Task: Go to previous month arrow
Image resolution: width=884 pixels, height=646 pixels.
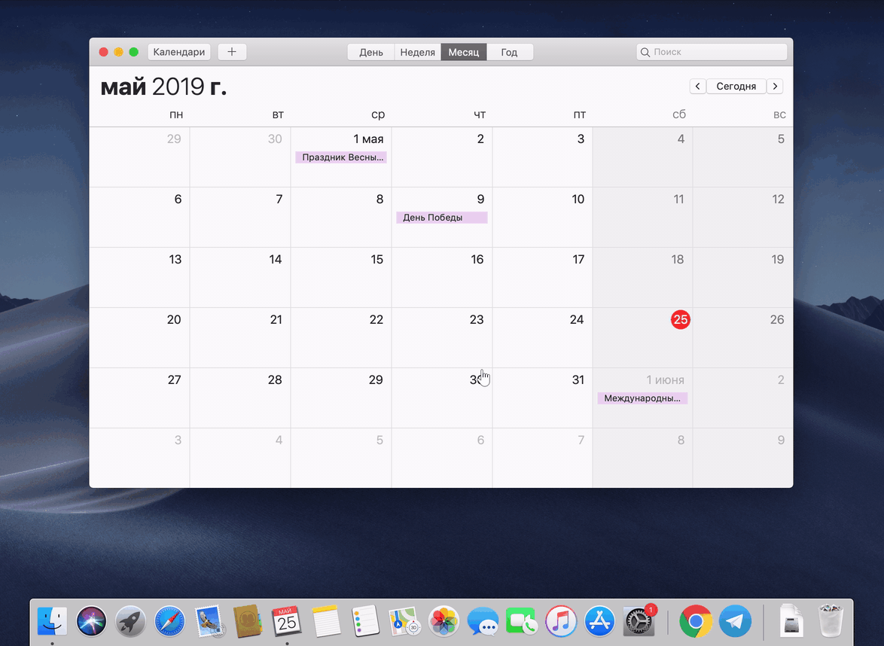Action: (x=697, y=87)
